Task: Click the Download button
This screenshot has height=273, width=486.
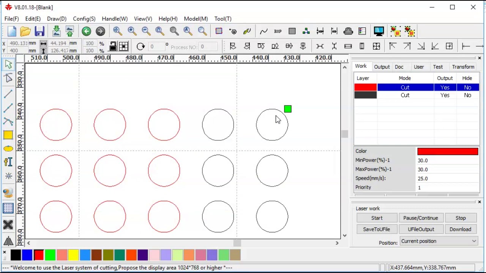Action: click(460, 229)
